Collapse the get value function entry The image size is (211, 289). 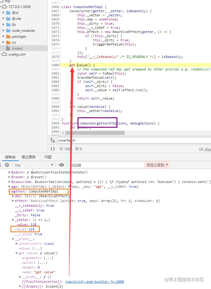[17, 253]
